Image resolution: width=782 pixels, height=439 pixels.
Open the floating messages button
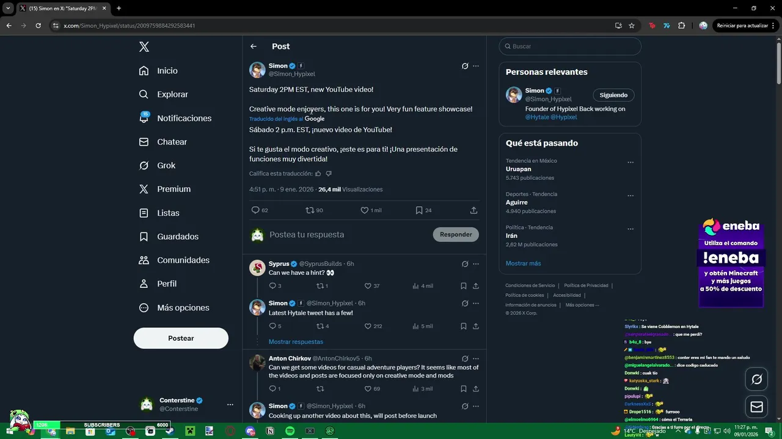(x=756, y=407)
